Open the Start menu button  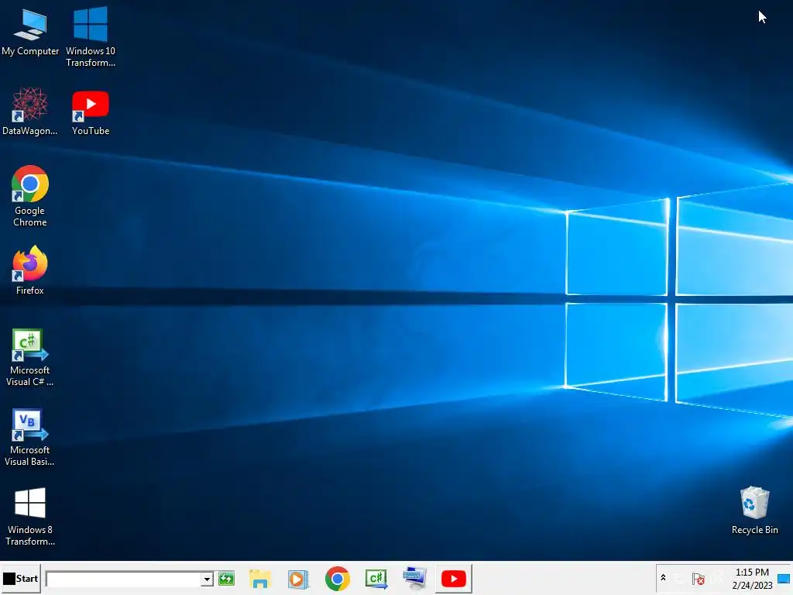(21, 578)
